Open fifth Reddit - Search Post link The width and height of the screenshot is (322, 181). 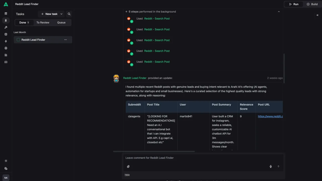157,62
